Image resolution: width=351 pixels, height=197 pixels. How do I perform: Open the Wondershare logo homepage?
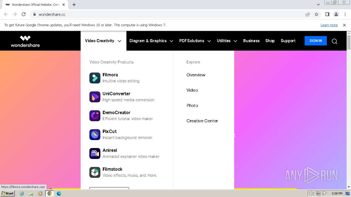(25, 41)
